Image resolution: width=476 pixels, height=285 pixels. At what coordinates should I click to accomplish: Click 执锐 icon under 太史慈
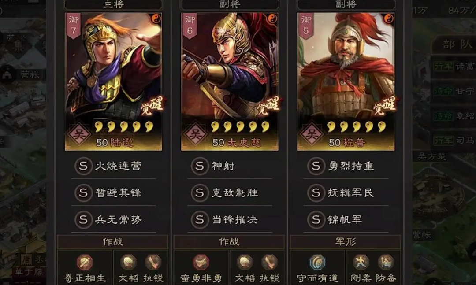coord(269,262)
